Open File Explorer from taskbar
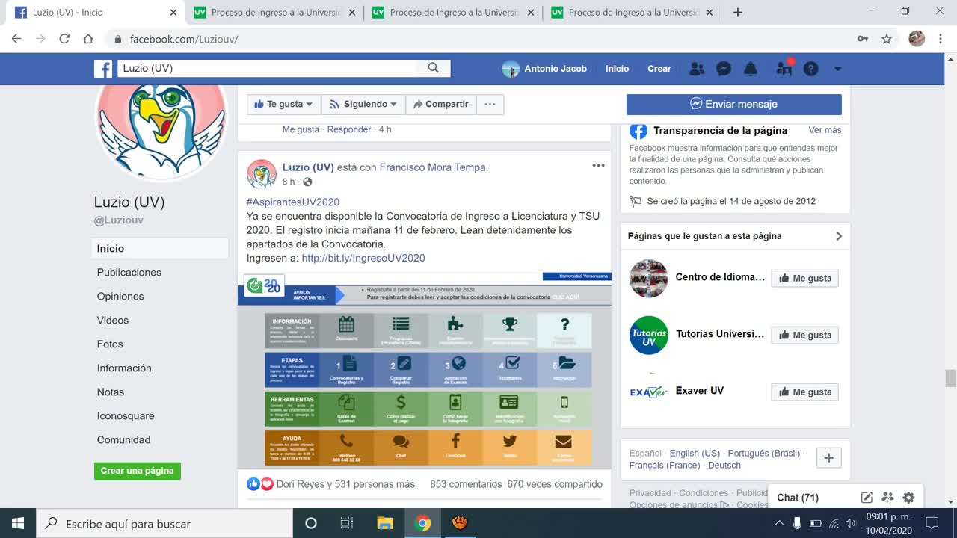The width and height of the screenshot is (957, 538). pos(385,523)
